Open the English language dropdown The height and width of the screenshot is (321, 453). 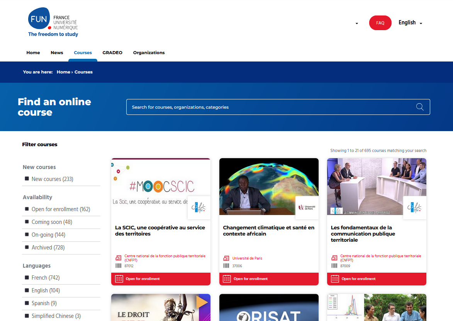(x=410, y=22)
